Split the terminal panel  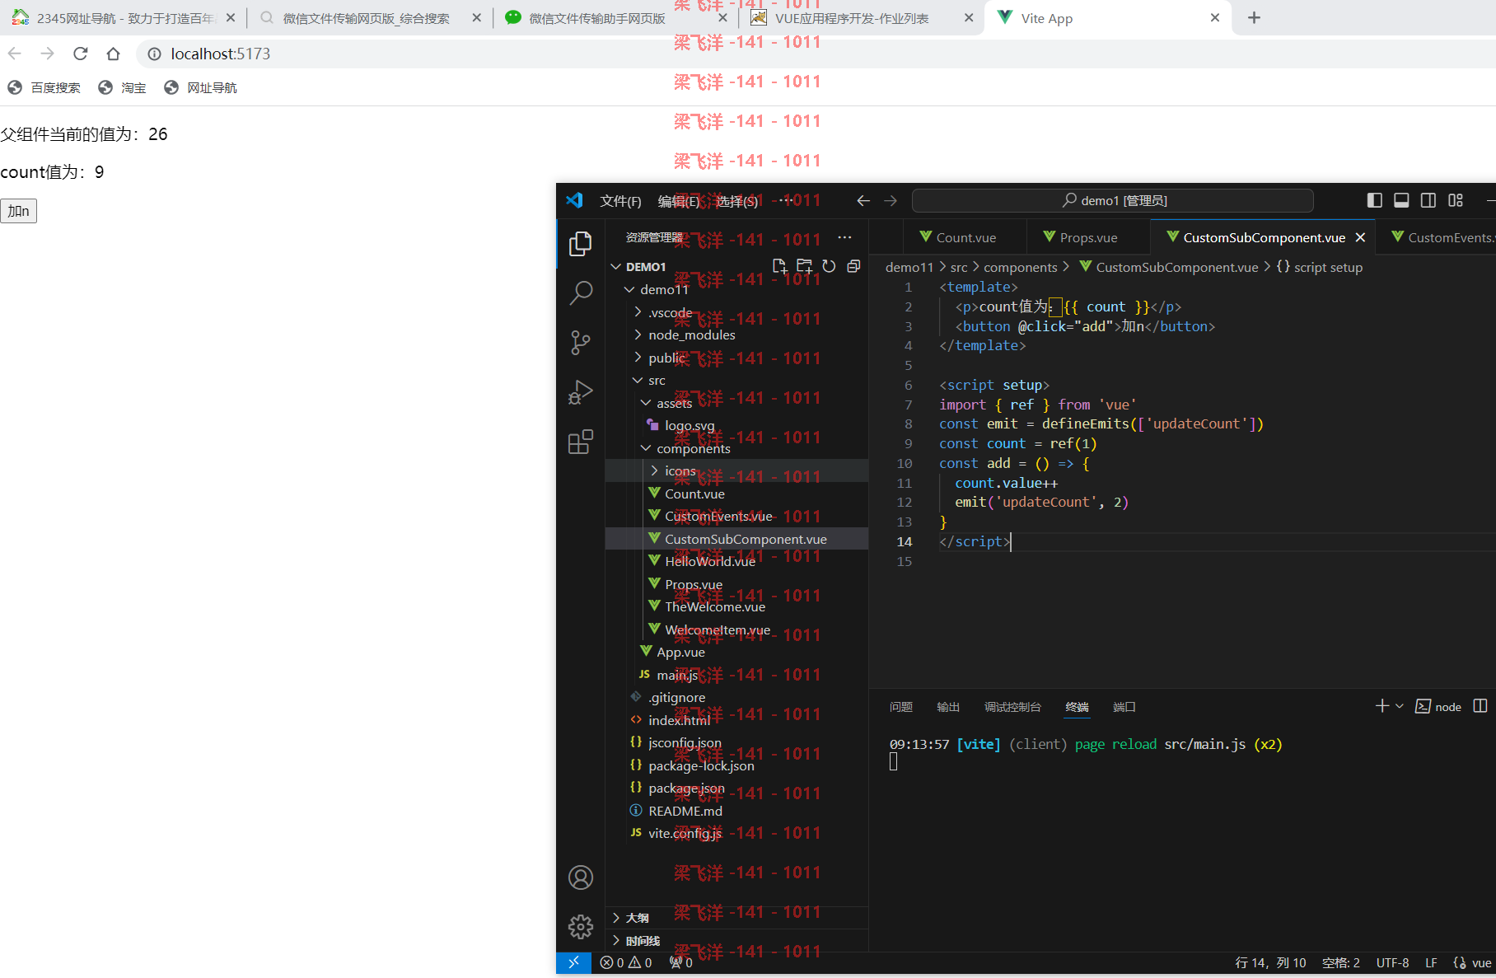pos(1480,706)
